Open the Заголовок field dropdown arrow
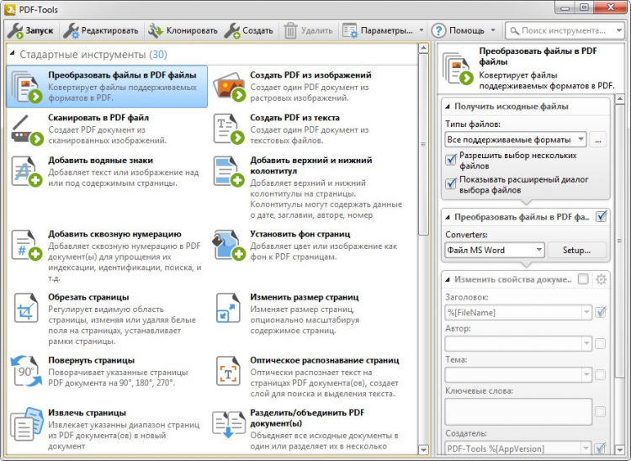This screenshot has width=631, height=461. (x=586, y=312)
